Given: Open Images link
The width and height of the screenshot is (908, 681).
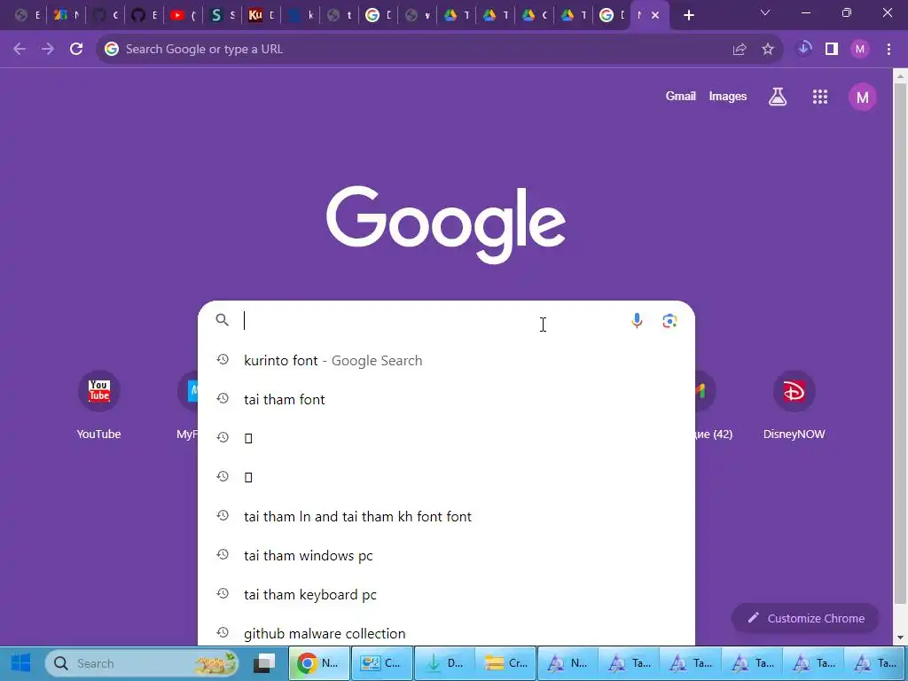Looking at the screenshot, I should [727, 97].
